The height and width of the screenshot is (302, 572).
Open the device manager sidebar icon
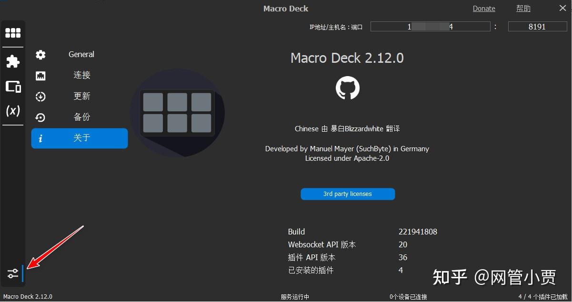click(x=13, y=87)
